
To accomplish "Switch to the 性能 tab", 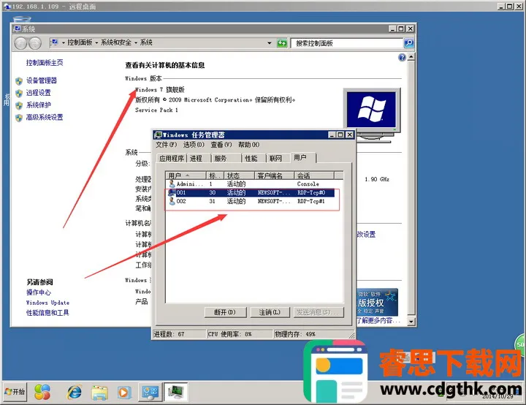I will (251, 158).
